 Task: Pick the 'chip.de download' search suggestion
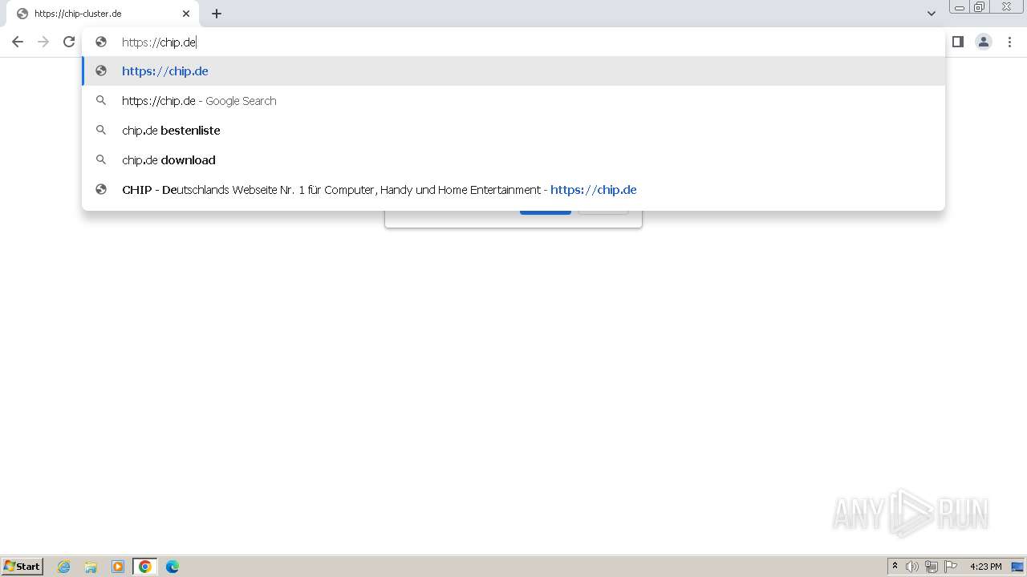pos(513,159)
